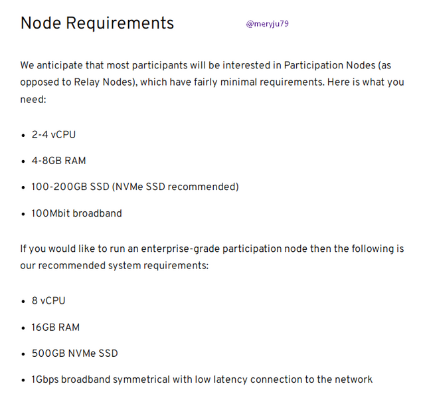Click the '4-8GB RAM' bullet item
This screenshot has height=396, width=425.
pyautogui.click(x=58, y=161)
